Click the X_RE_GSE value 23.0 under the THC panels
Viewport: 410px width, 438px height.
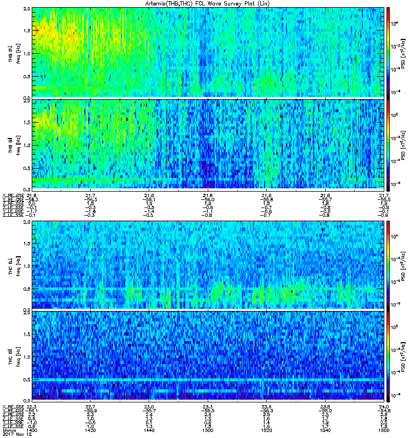point(149,406)
